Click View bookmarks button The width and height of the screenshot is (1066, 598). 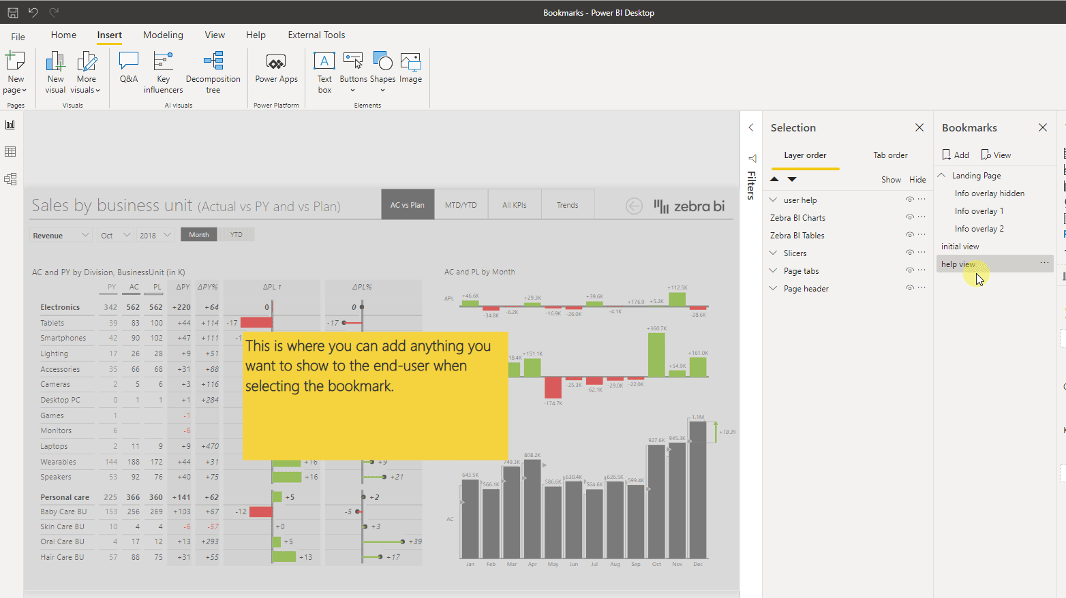click(996, 155)
